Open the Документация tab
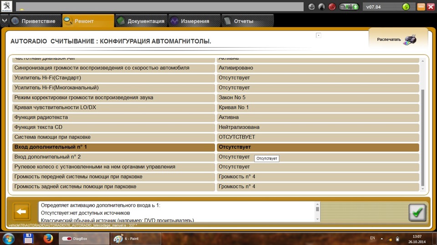This screenshot has width=437, height=245. click(x=141, y=21)
